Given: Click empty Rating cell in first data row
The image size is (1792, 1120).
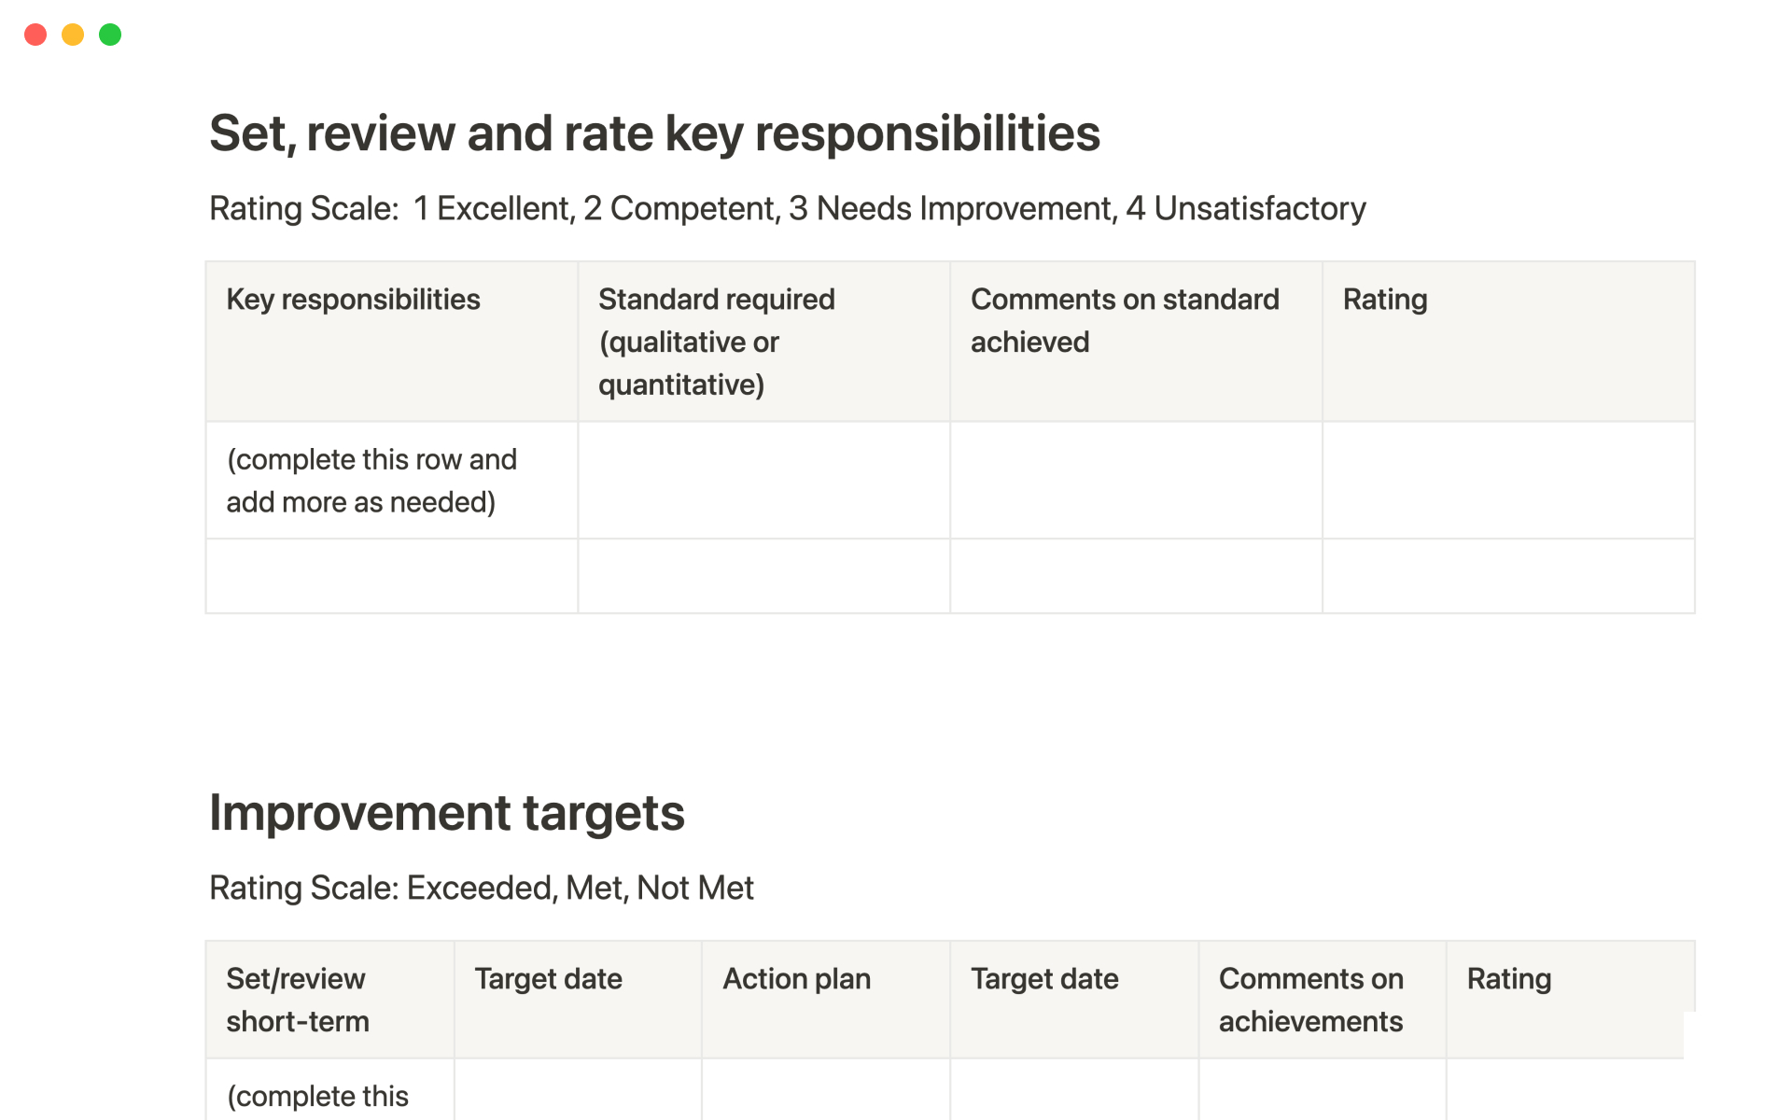Looking at the screenshot, I should [x=1507, y=481].
